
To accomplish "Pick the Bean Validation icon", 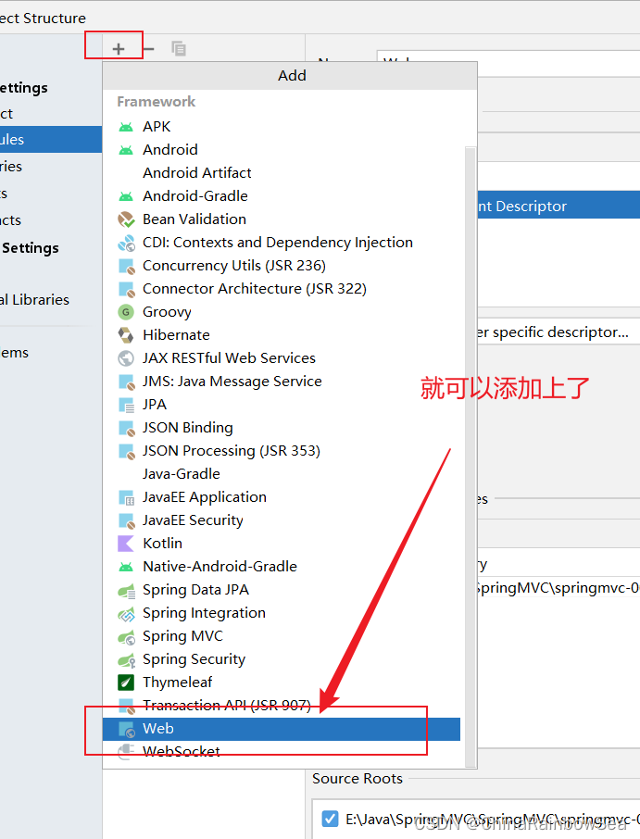I will tap(126, 219).
